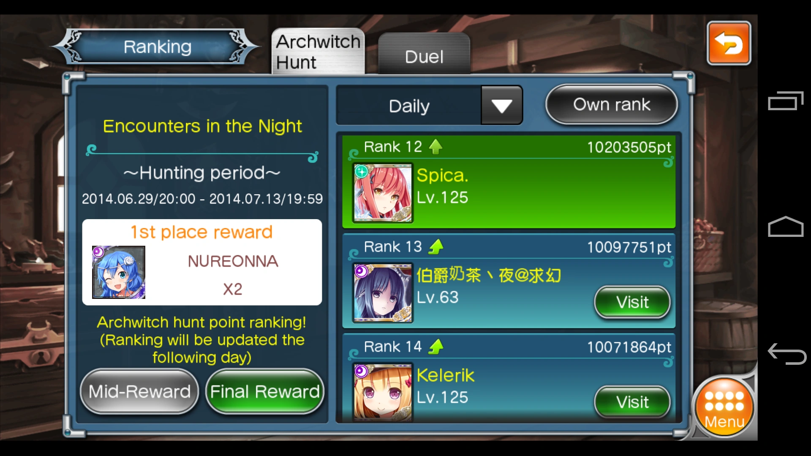Image resolution: width=811 pixels, height=456 pixels.
Task: Tap the Nureonna reward card image
Action: [119, 272]
